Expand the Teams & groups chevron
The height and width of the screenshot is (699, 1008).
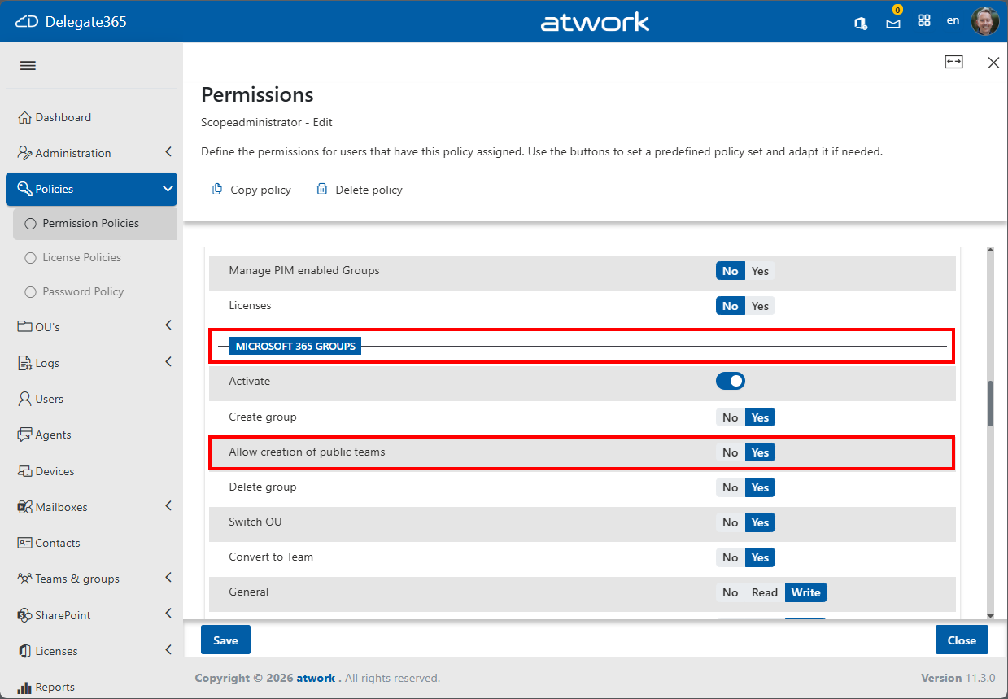168,577
